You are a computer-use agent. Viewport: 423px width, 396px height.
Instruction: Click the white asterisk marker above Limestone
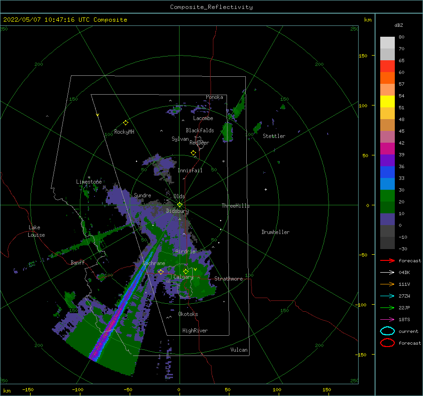(x=89, y=178)
